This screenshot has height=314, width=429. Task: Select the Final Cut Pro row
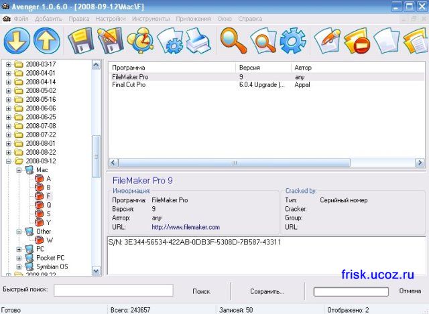tap(267, 85)
